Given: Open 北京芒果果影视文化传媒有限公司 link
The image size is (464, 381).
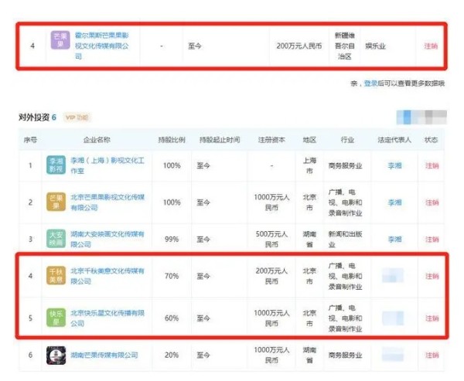Looking at the screenshot, I should click(107, 202).
